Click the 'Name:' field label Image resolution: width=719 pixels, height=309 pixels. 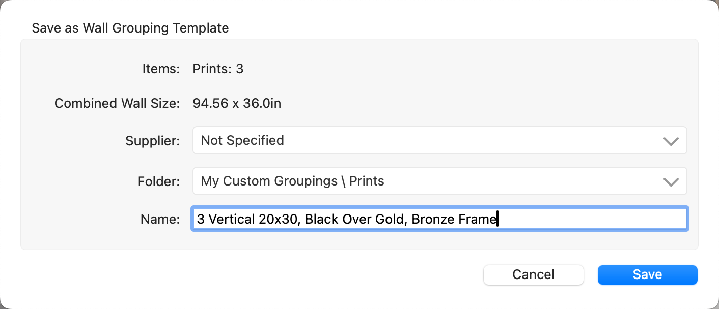[x=160, y=219]
